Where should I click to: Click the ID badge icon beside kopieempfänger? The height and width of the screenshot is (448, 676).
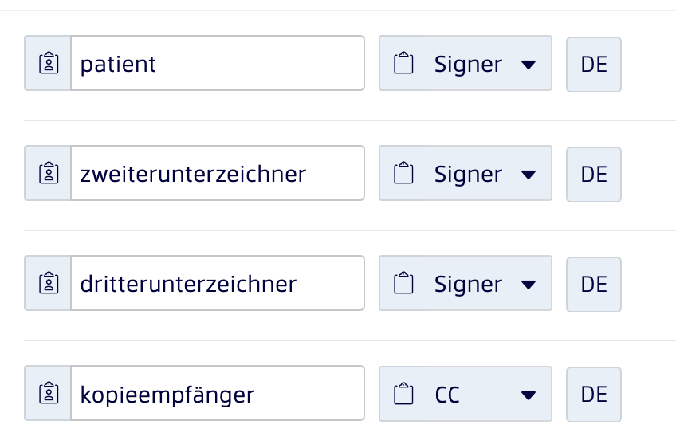pos(49,393)
